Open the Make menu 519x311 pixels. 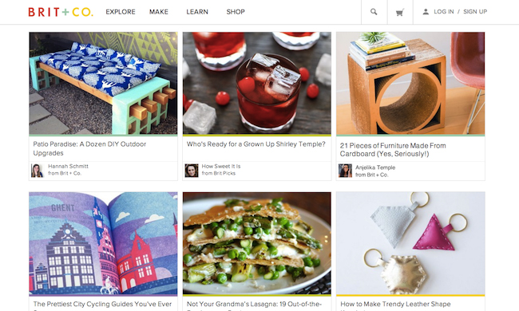coord(159,12)
